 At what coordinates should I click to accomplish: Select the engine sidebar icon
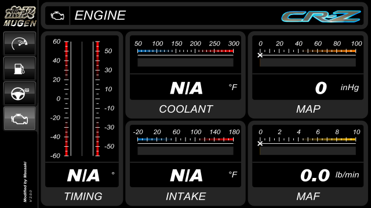coord(20,118)
